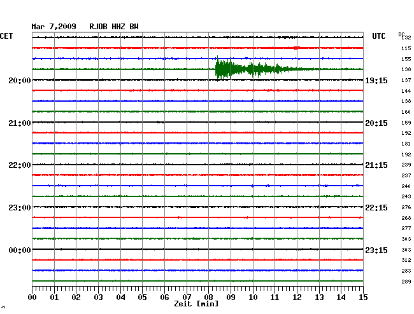This screenshot has width=414, height=314.
Task: Select the "23:00" CET time label
Action: (20, 208)
